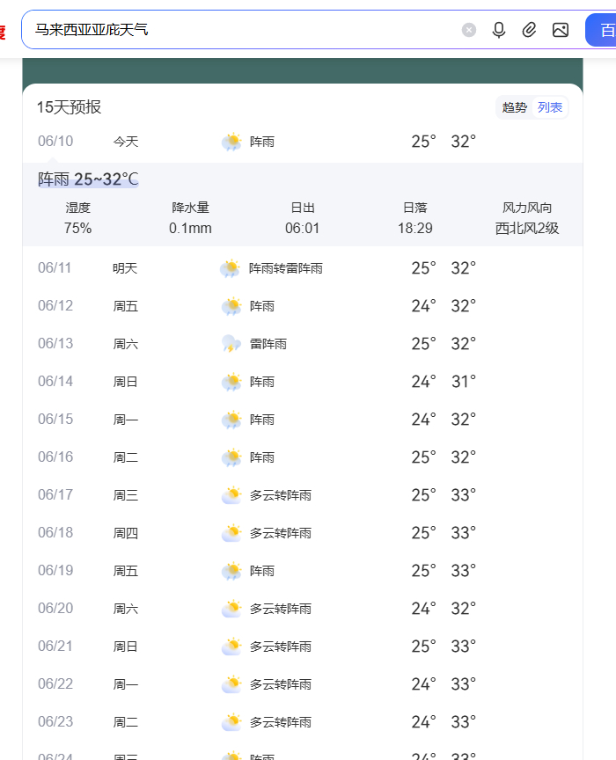
Task: Click 雷阵雨 condition on 06/13
Action: click(x=268, y=344)
